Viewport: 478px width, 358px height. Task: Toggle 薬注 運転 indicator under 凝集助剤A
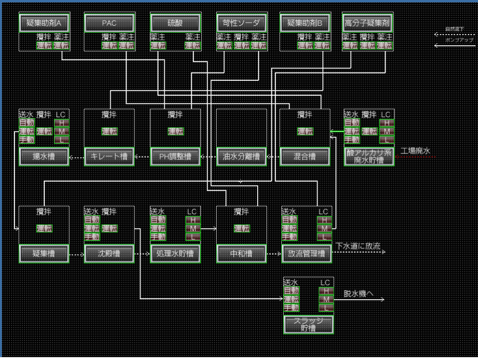[61, 45]
